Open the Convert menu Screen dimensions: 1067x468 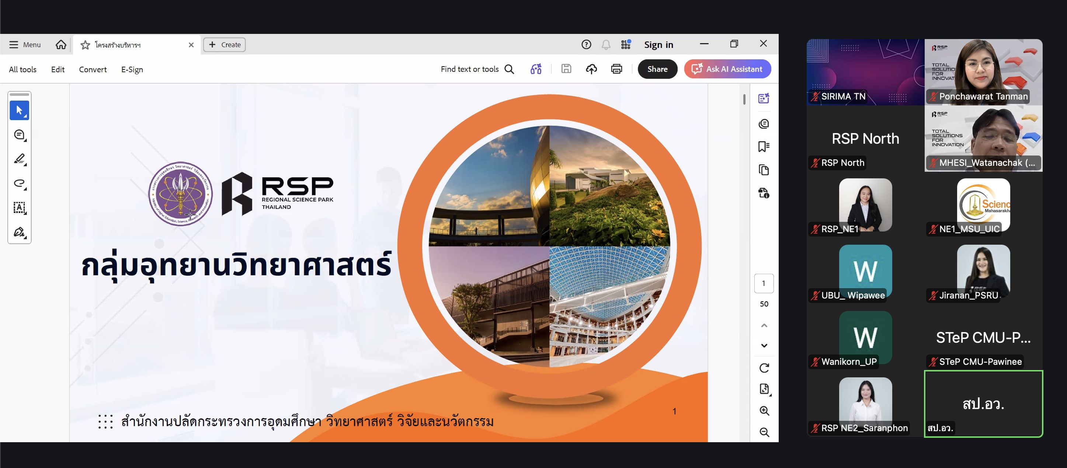click(x=93, y=70)
